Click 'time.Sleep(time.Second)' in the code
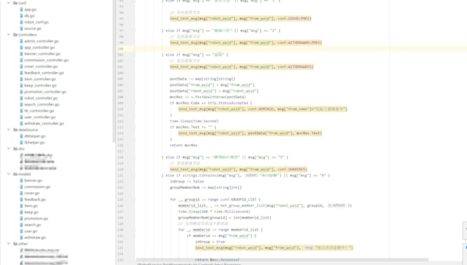 pos(194,122)
